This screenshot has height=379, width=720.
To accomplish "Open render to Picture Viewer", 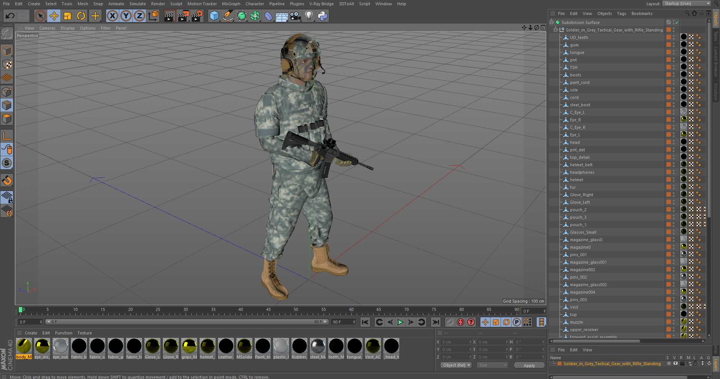I will 183,16.
